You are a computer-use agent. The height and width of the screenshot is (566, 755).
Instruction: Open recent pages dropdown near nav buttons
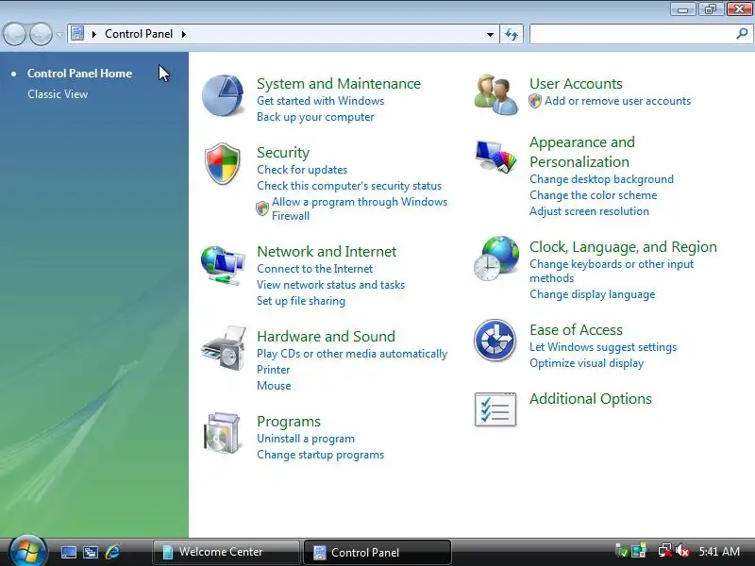[59, 34]
